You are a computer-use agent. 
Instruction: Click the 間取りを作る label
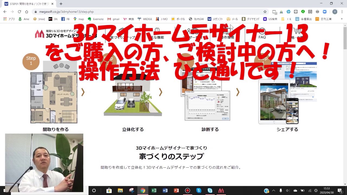(x=56, y=129)
